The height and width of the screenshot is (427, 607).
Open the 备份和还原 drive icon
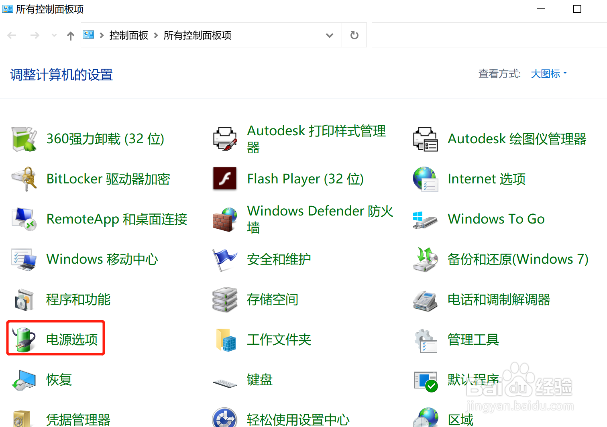tap(426, 259)
